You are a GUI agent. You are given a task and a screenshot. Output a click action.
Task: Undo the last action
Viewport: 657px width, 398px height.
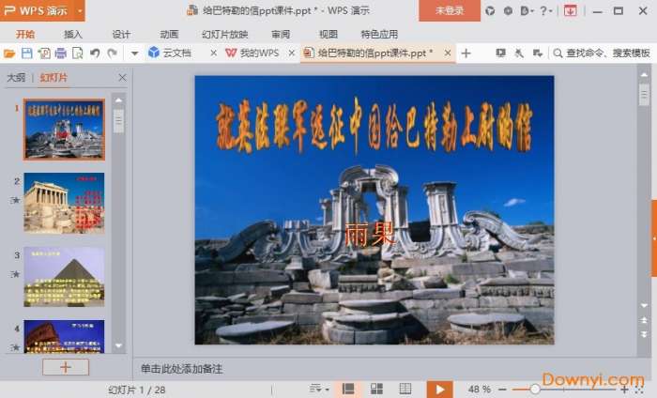(95, 54)
